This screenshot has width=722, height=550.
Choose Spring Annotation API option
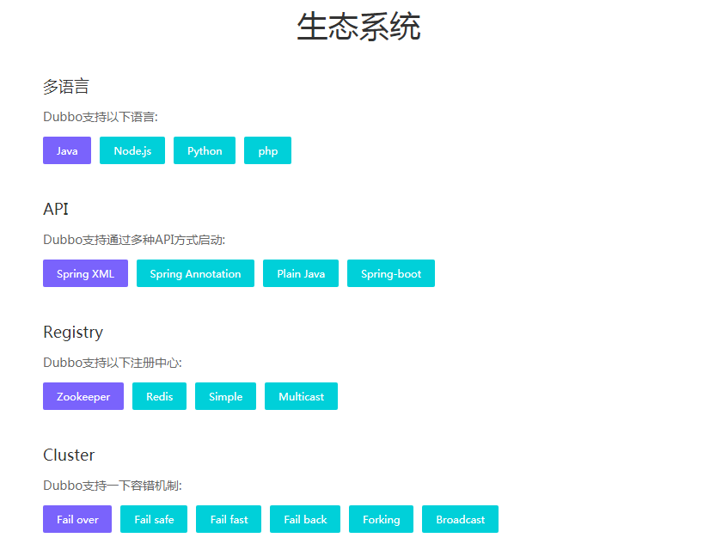pos(195,273)
